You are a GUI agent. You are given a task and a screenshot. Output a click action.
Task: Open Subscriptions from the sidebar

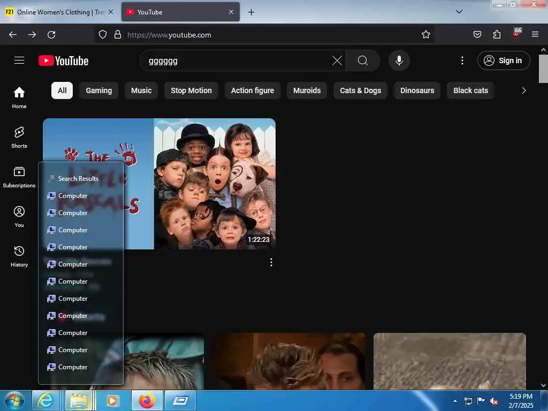tap(19, 177)
